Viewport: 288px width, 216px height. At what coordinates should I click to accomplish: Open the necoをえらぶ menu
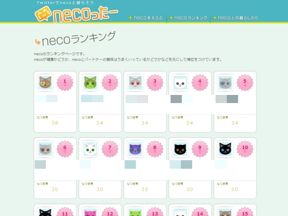coord(146,18)
